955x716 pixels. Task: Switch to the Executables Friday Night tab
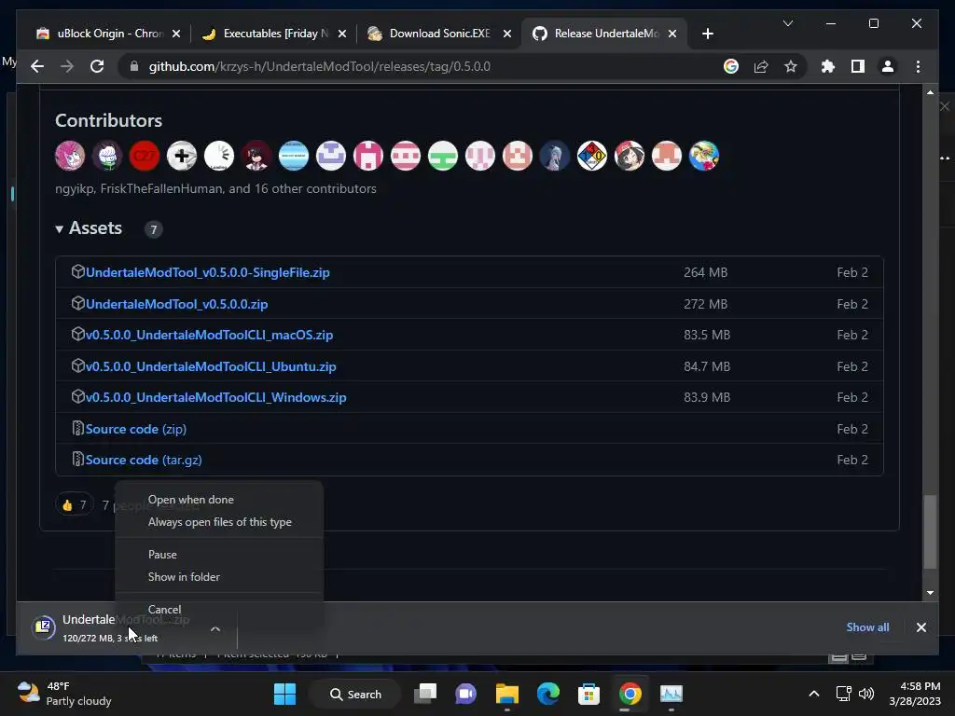(x=276, y=34)
